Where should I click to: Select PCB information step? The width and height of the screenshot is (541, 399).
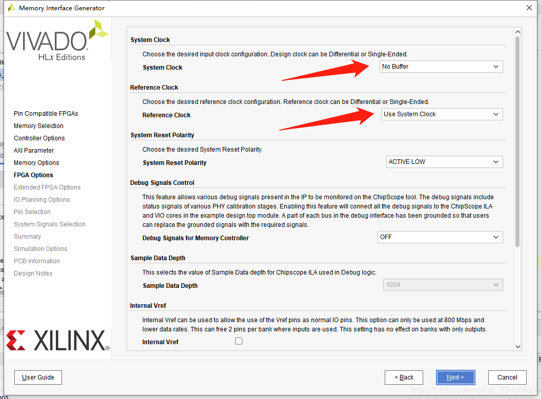pyautogui.click(x=36, y=261)
